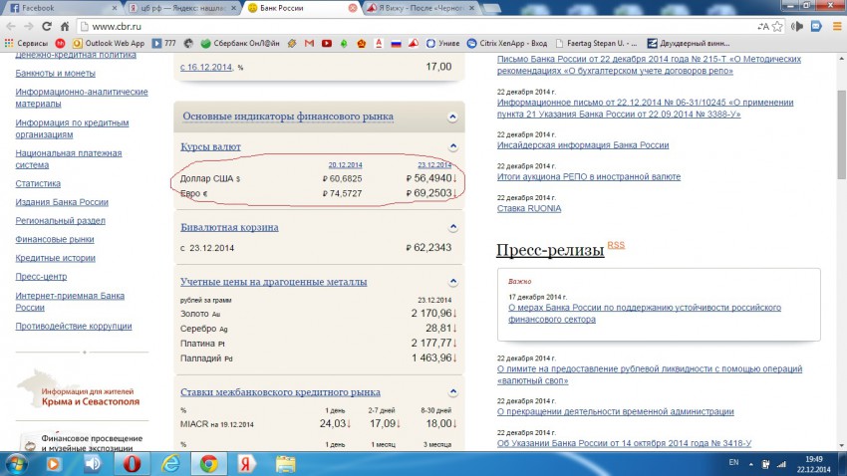Click the browser back arrow button
The height and width of the screenshot is (476, 847).
[12, 25]
